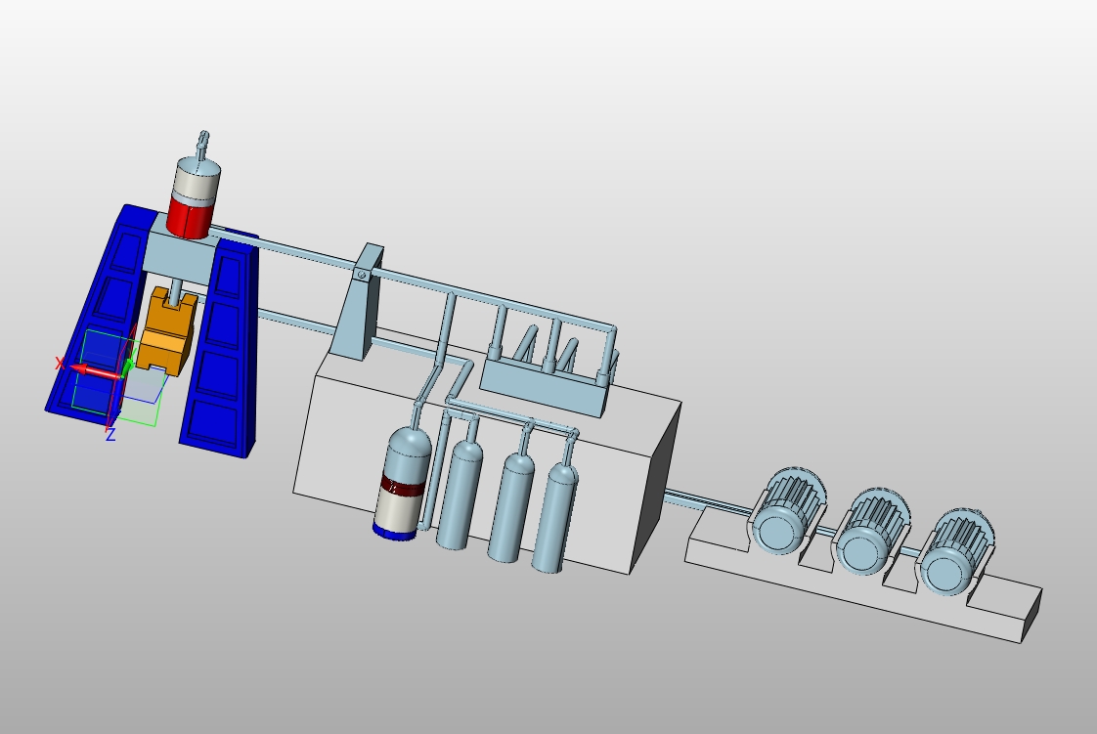
Task: Pick the rightmost gas cylinder by the box
Action: tap(554, 516)
